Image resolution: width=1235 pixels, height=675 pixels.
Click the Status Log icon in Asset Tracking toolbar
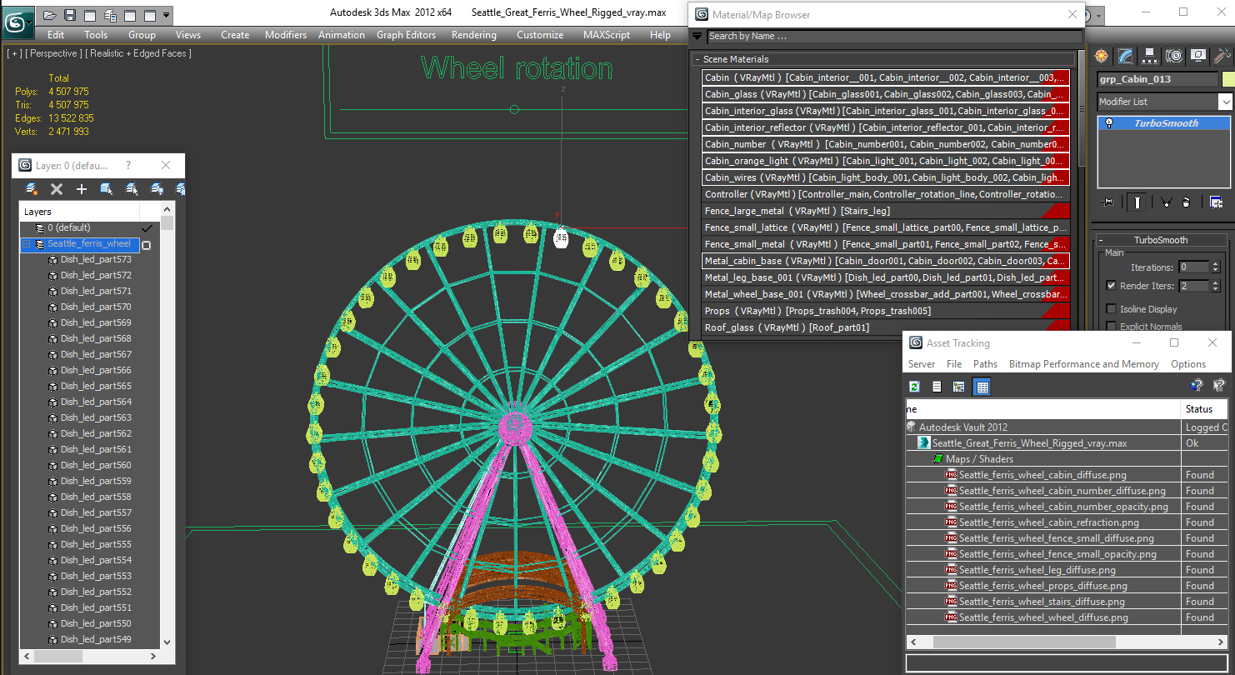tap(937, 387)
